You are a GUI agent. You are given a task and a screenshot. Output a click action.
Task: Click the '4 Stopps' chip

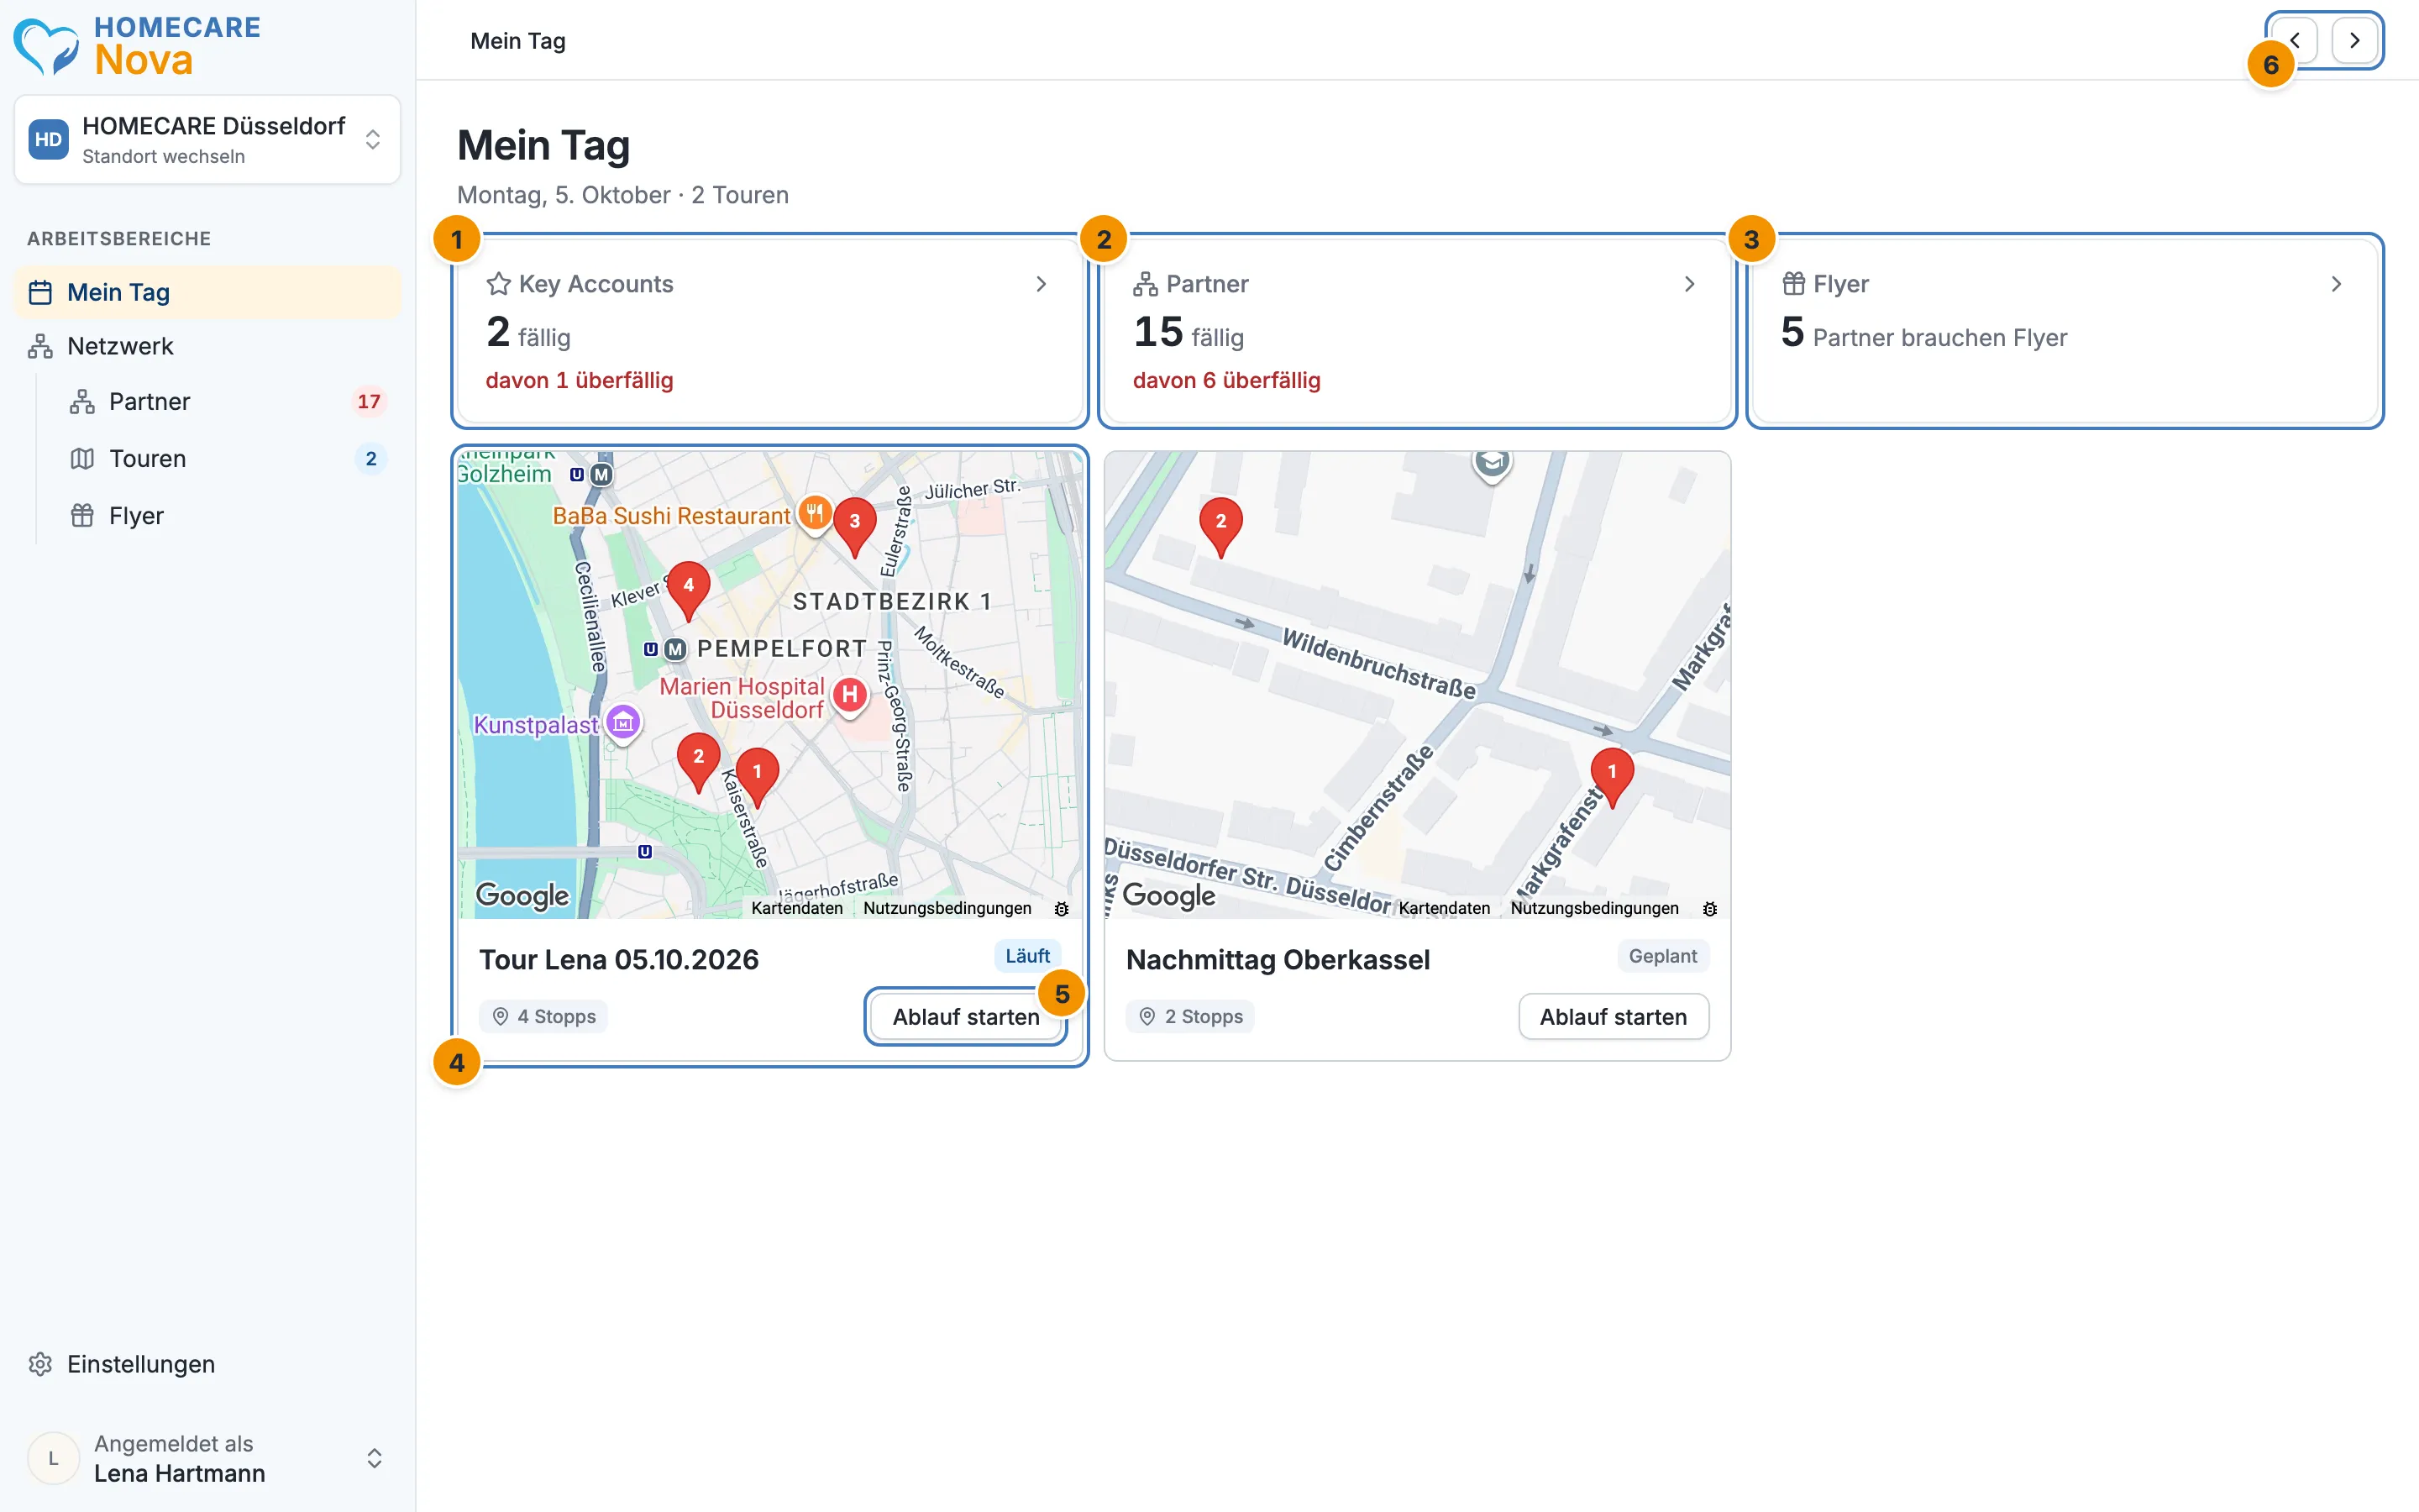click(543, 1016)
